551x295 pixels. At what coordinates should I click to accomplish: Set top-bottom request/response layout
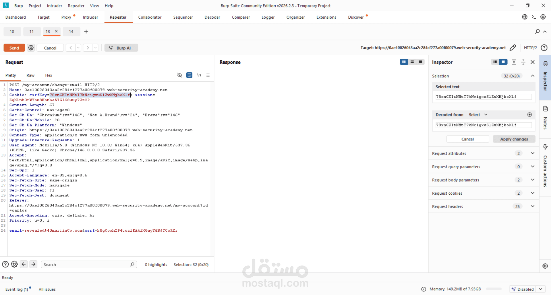412,62
